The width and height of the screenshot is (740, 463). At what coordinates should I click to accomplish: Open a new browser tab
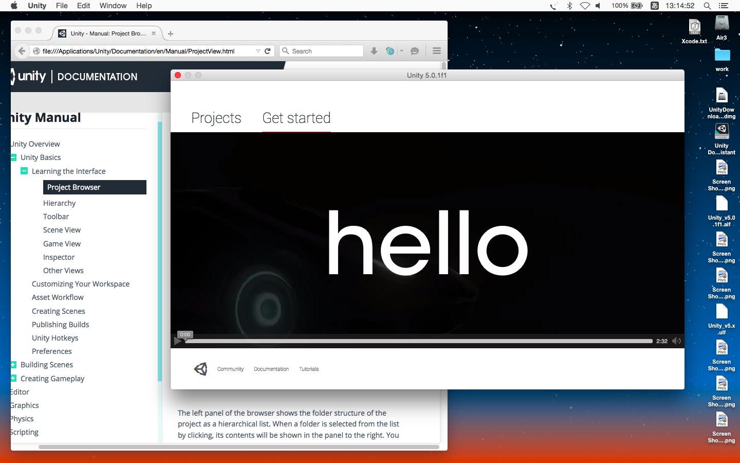pos(171,34)
